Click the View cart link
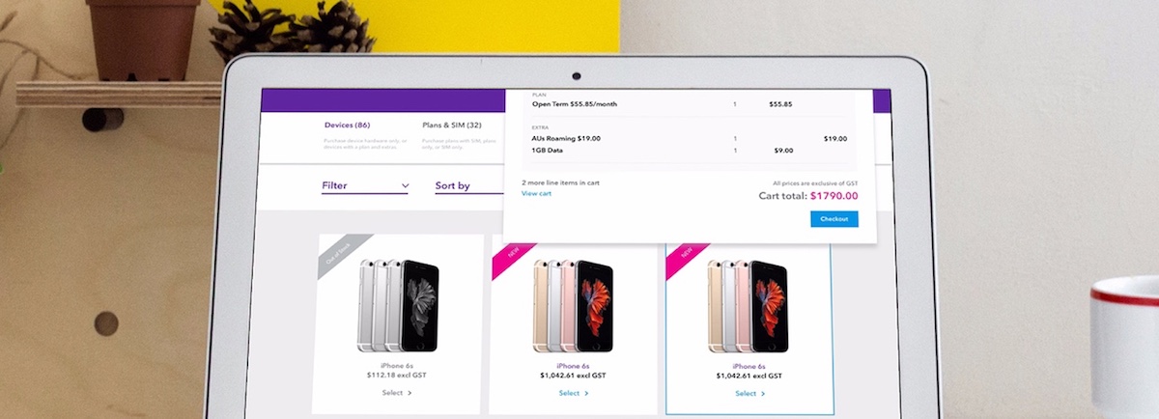This screenshot has width=1159, height=419. 536,194
